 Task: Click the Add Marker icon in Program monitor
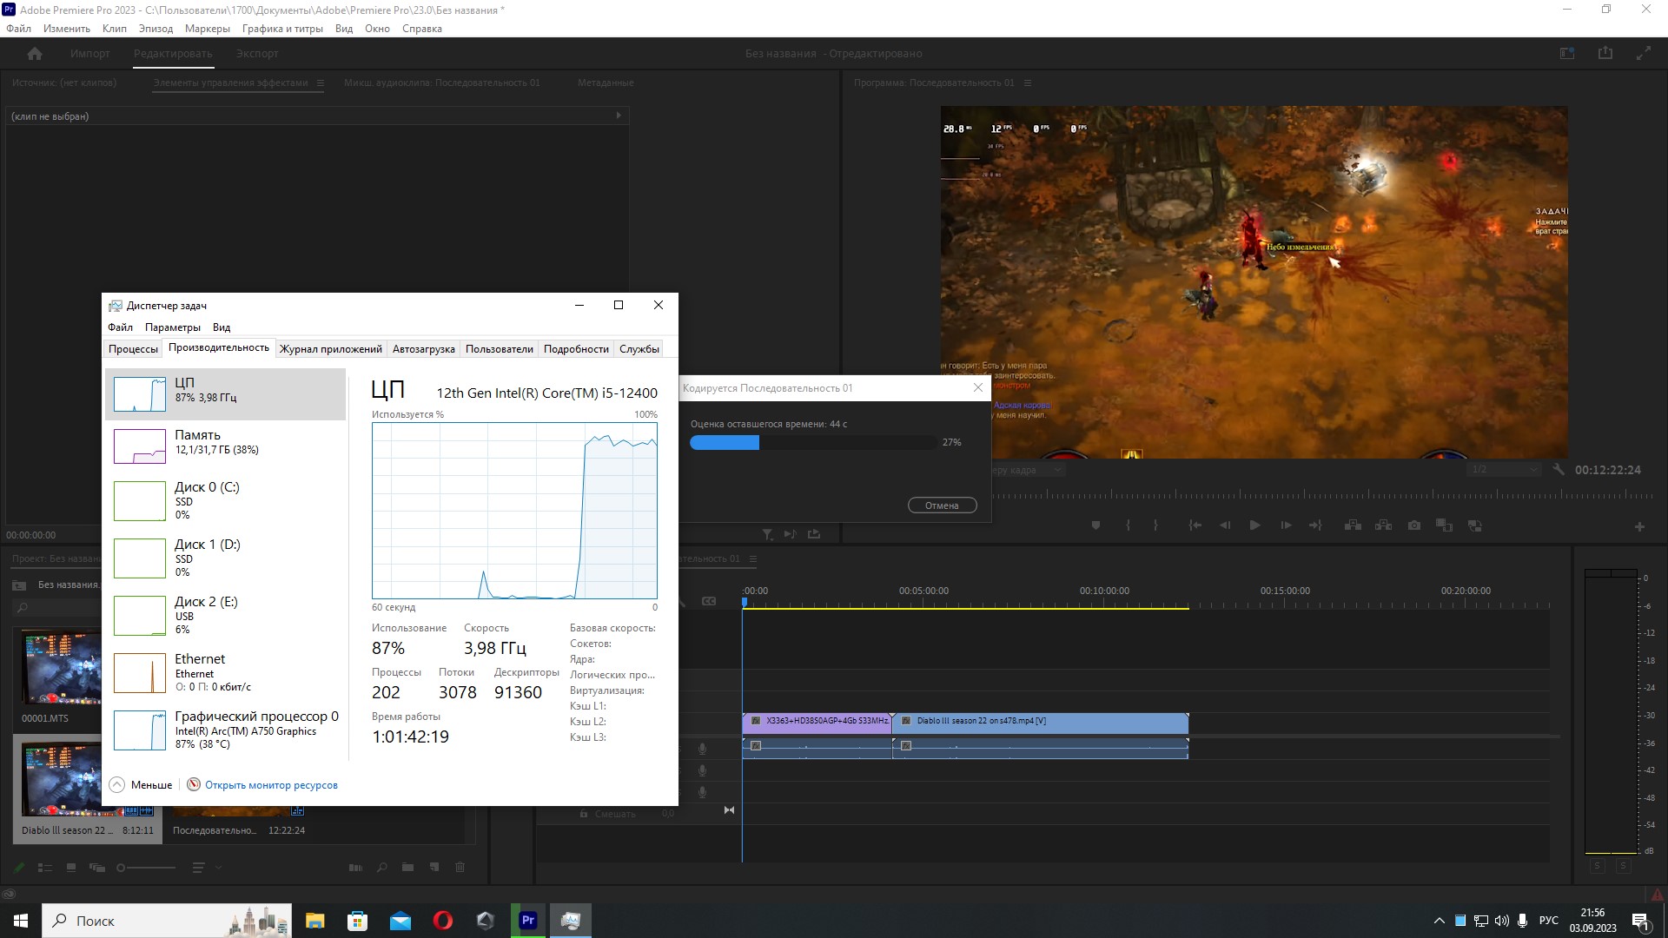tap(1095, 525)
